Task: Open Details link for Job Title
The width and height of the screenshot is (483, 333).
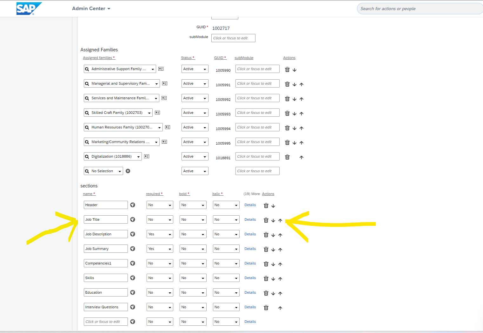Action: point(250,219)
